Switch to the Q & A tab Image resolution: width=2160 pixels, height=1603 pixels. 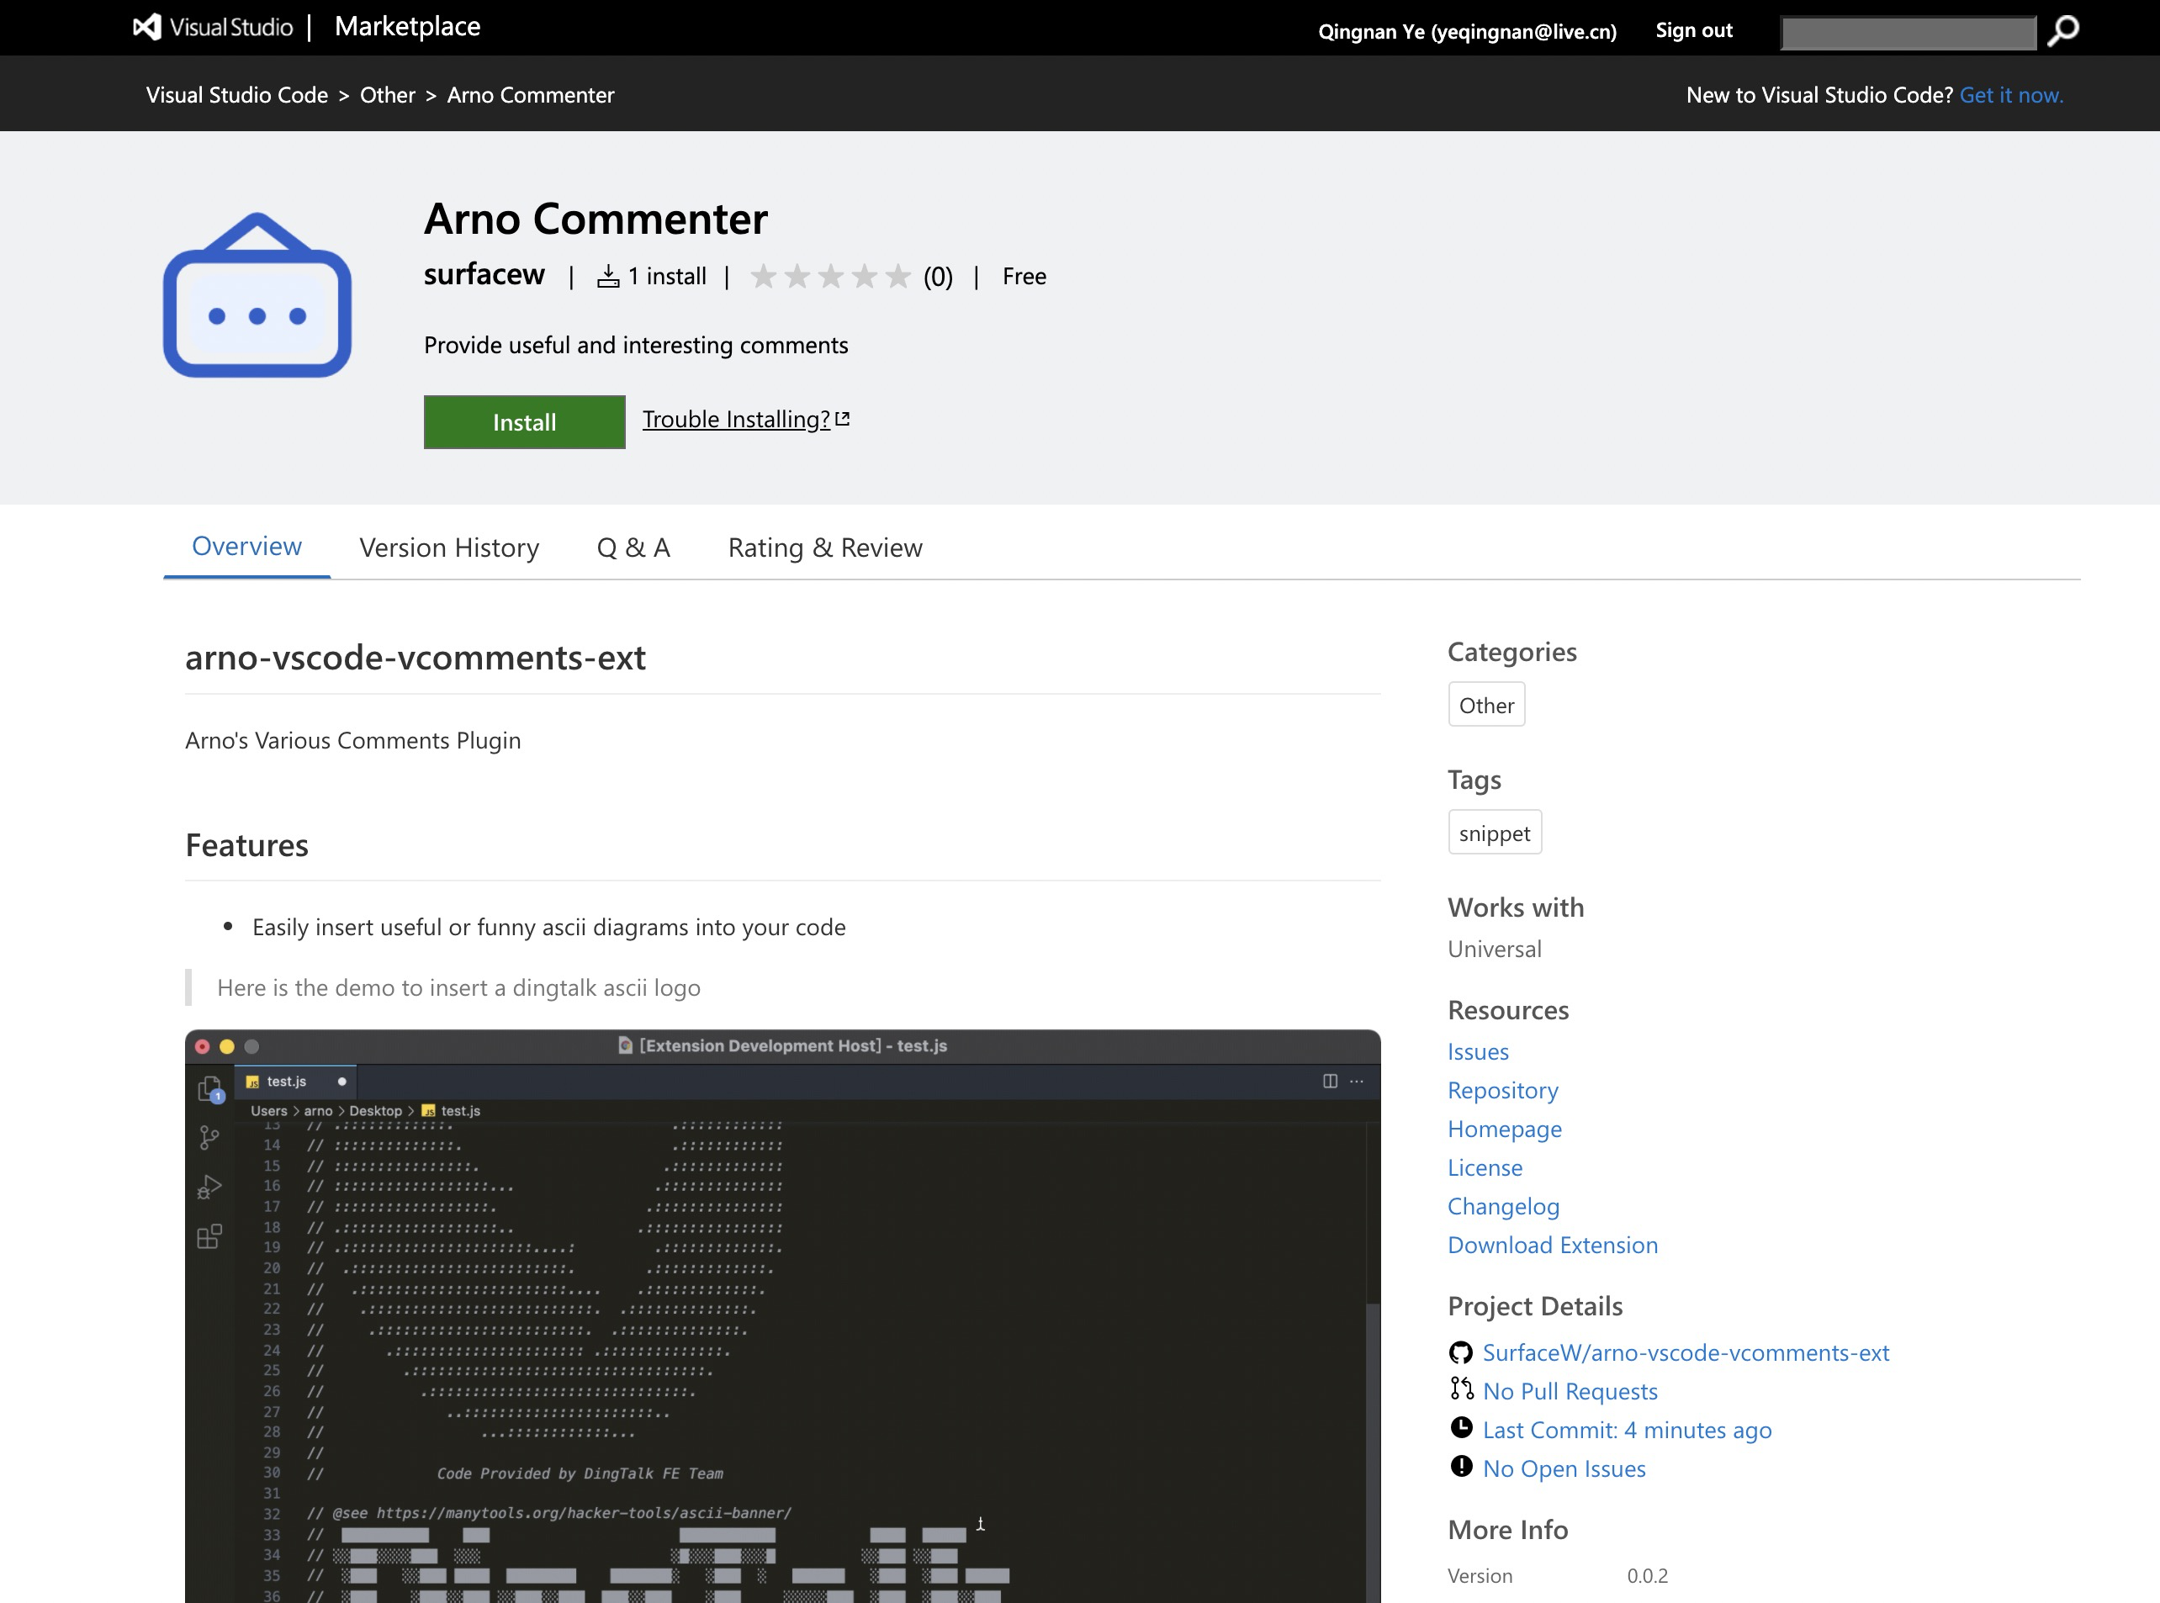(x=633, y=548)
